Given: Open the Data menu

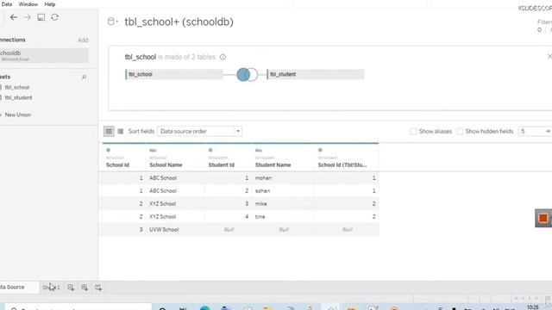Looking at the screenshot, I should coord(6,4).
